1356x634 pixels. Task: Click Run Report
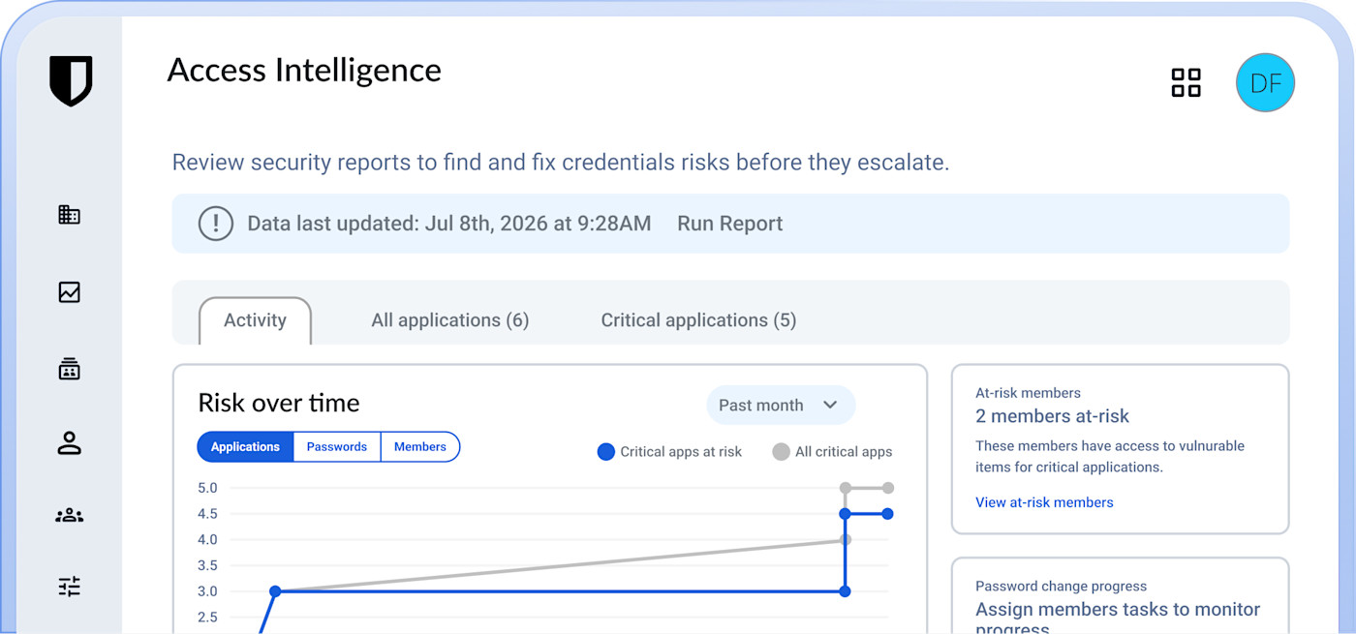pos(729,224)
